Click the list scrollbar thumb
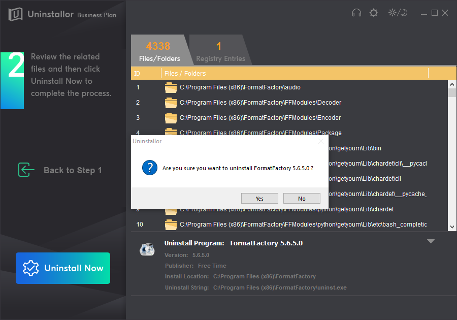This screenshot has width=457, height=320. click(x=452, y=92)
